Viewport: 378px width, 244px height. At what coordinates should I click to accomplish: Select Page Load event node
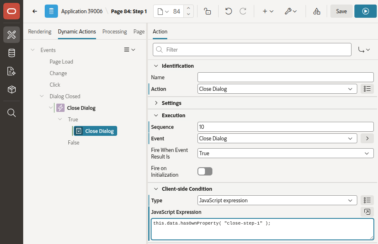(x=61, y=62)
